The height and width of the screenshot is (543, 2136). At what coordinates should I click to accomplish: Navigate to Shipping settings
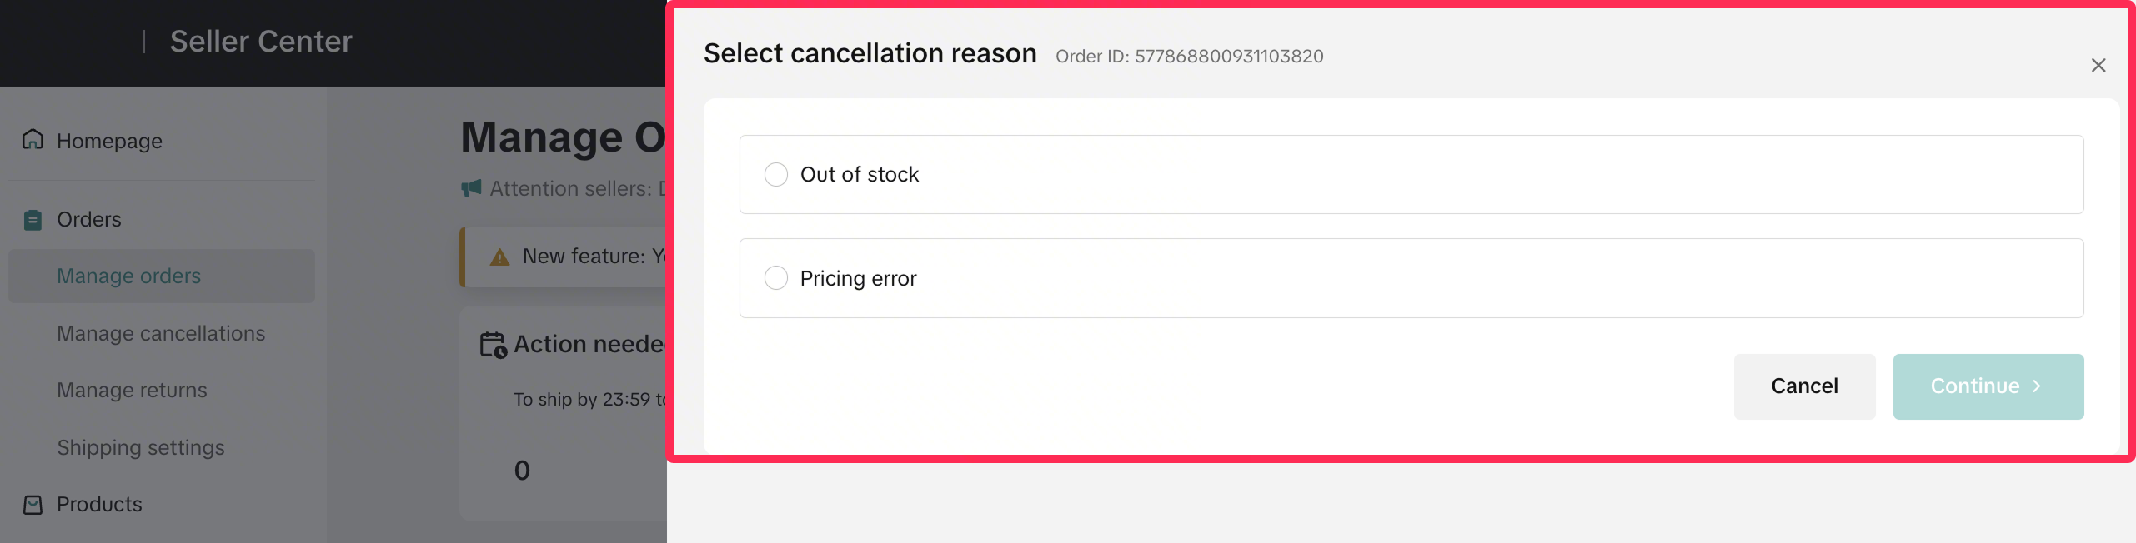141,448
